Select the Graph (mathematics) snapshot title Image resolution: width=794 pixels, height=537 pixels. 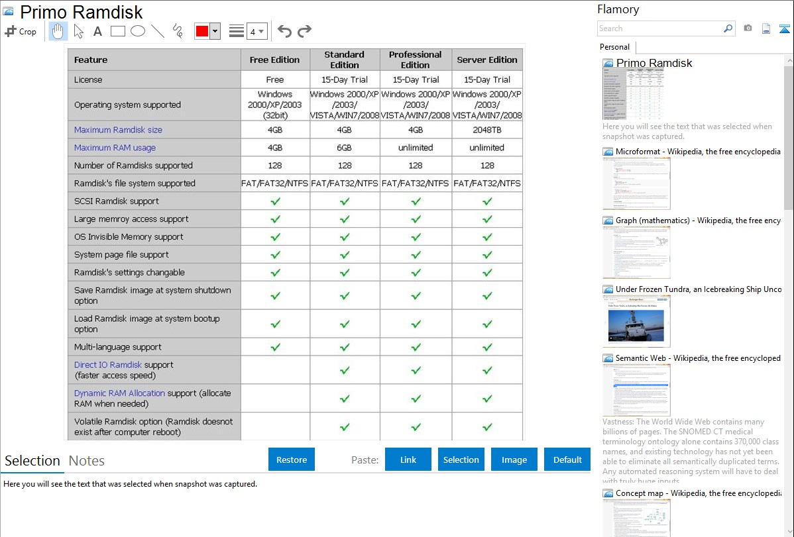699,220
